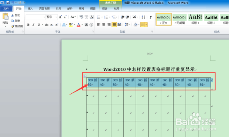
Task: Click the Subscript icon
Action: pyautogui.click(x=52, y=25)
